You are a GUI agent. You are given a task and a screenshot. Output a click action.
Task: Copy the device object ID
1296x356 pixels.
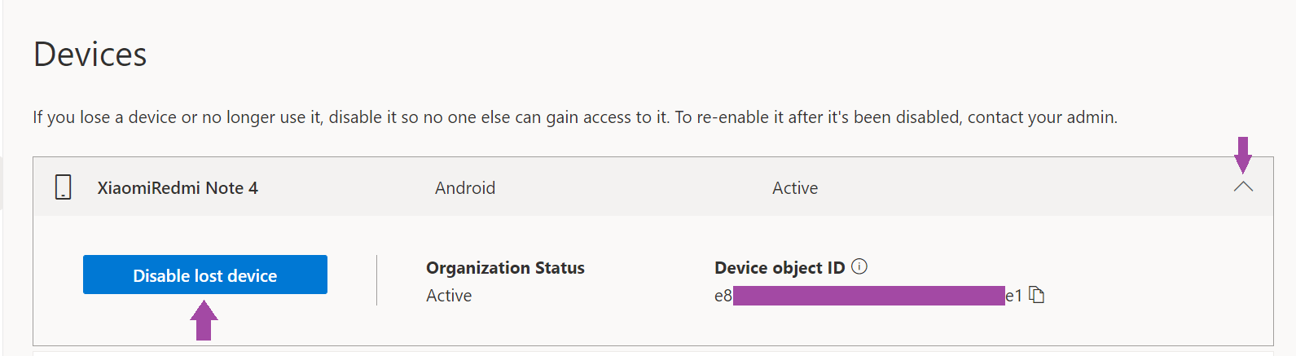(1037, 295)
